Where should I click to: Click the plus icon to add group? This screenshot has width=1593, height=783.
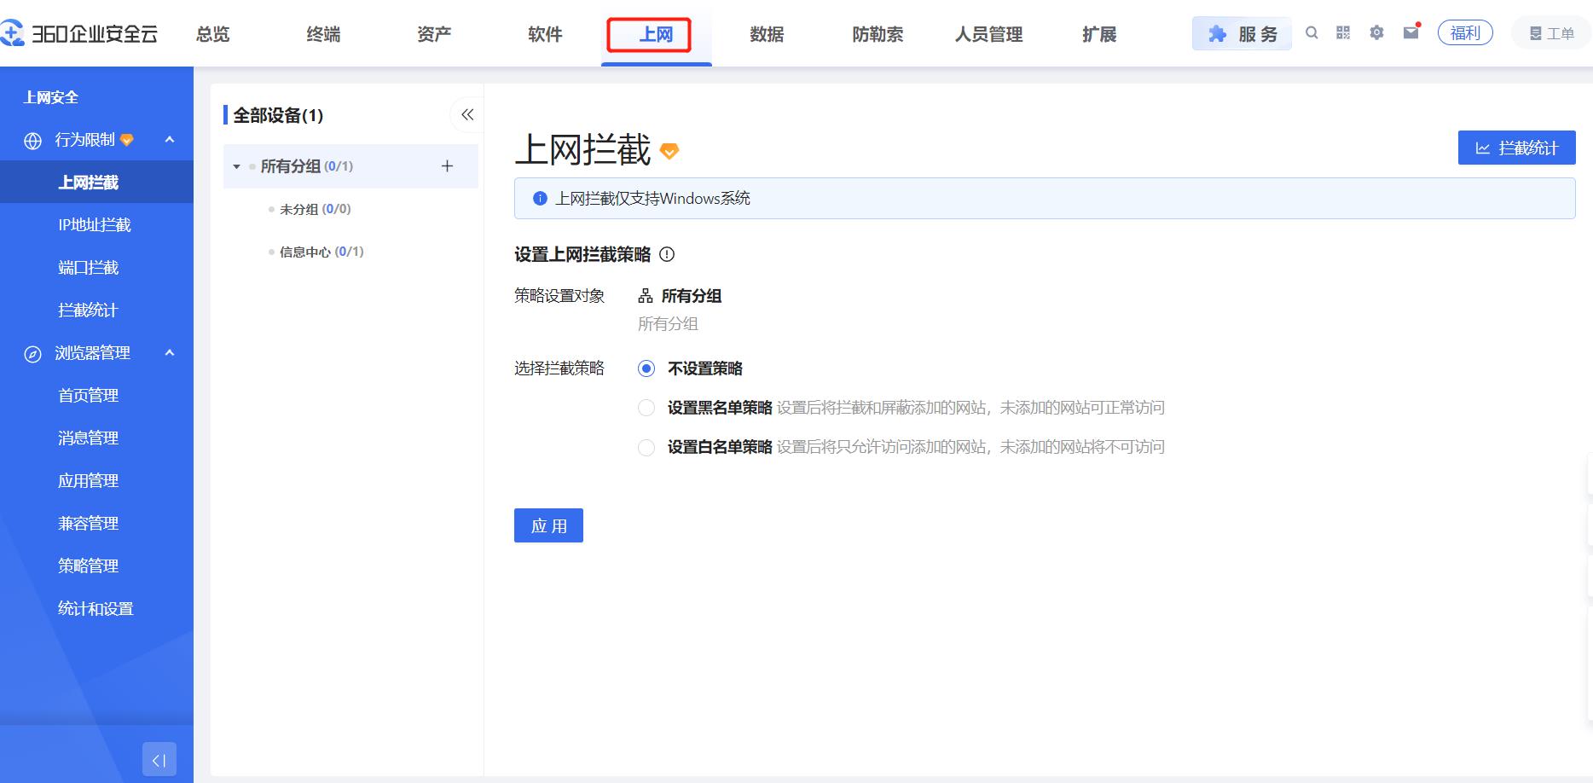pyautogui.click(x=447, y=166)
